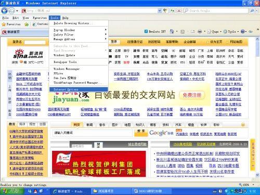
Task: Open the 企业邮箱 link in yellow bar
Action: point(190,42)
